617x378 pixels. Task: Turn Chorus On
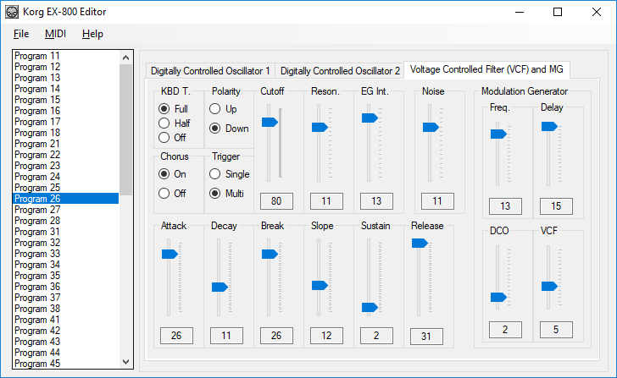pos(172,174)
